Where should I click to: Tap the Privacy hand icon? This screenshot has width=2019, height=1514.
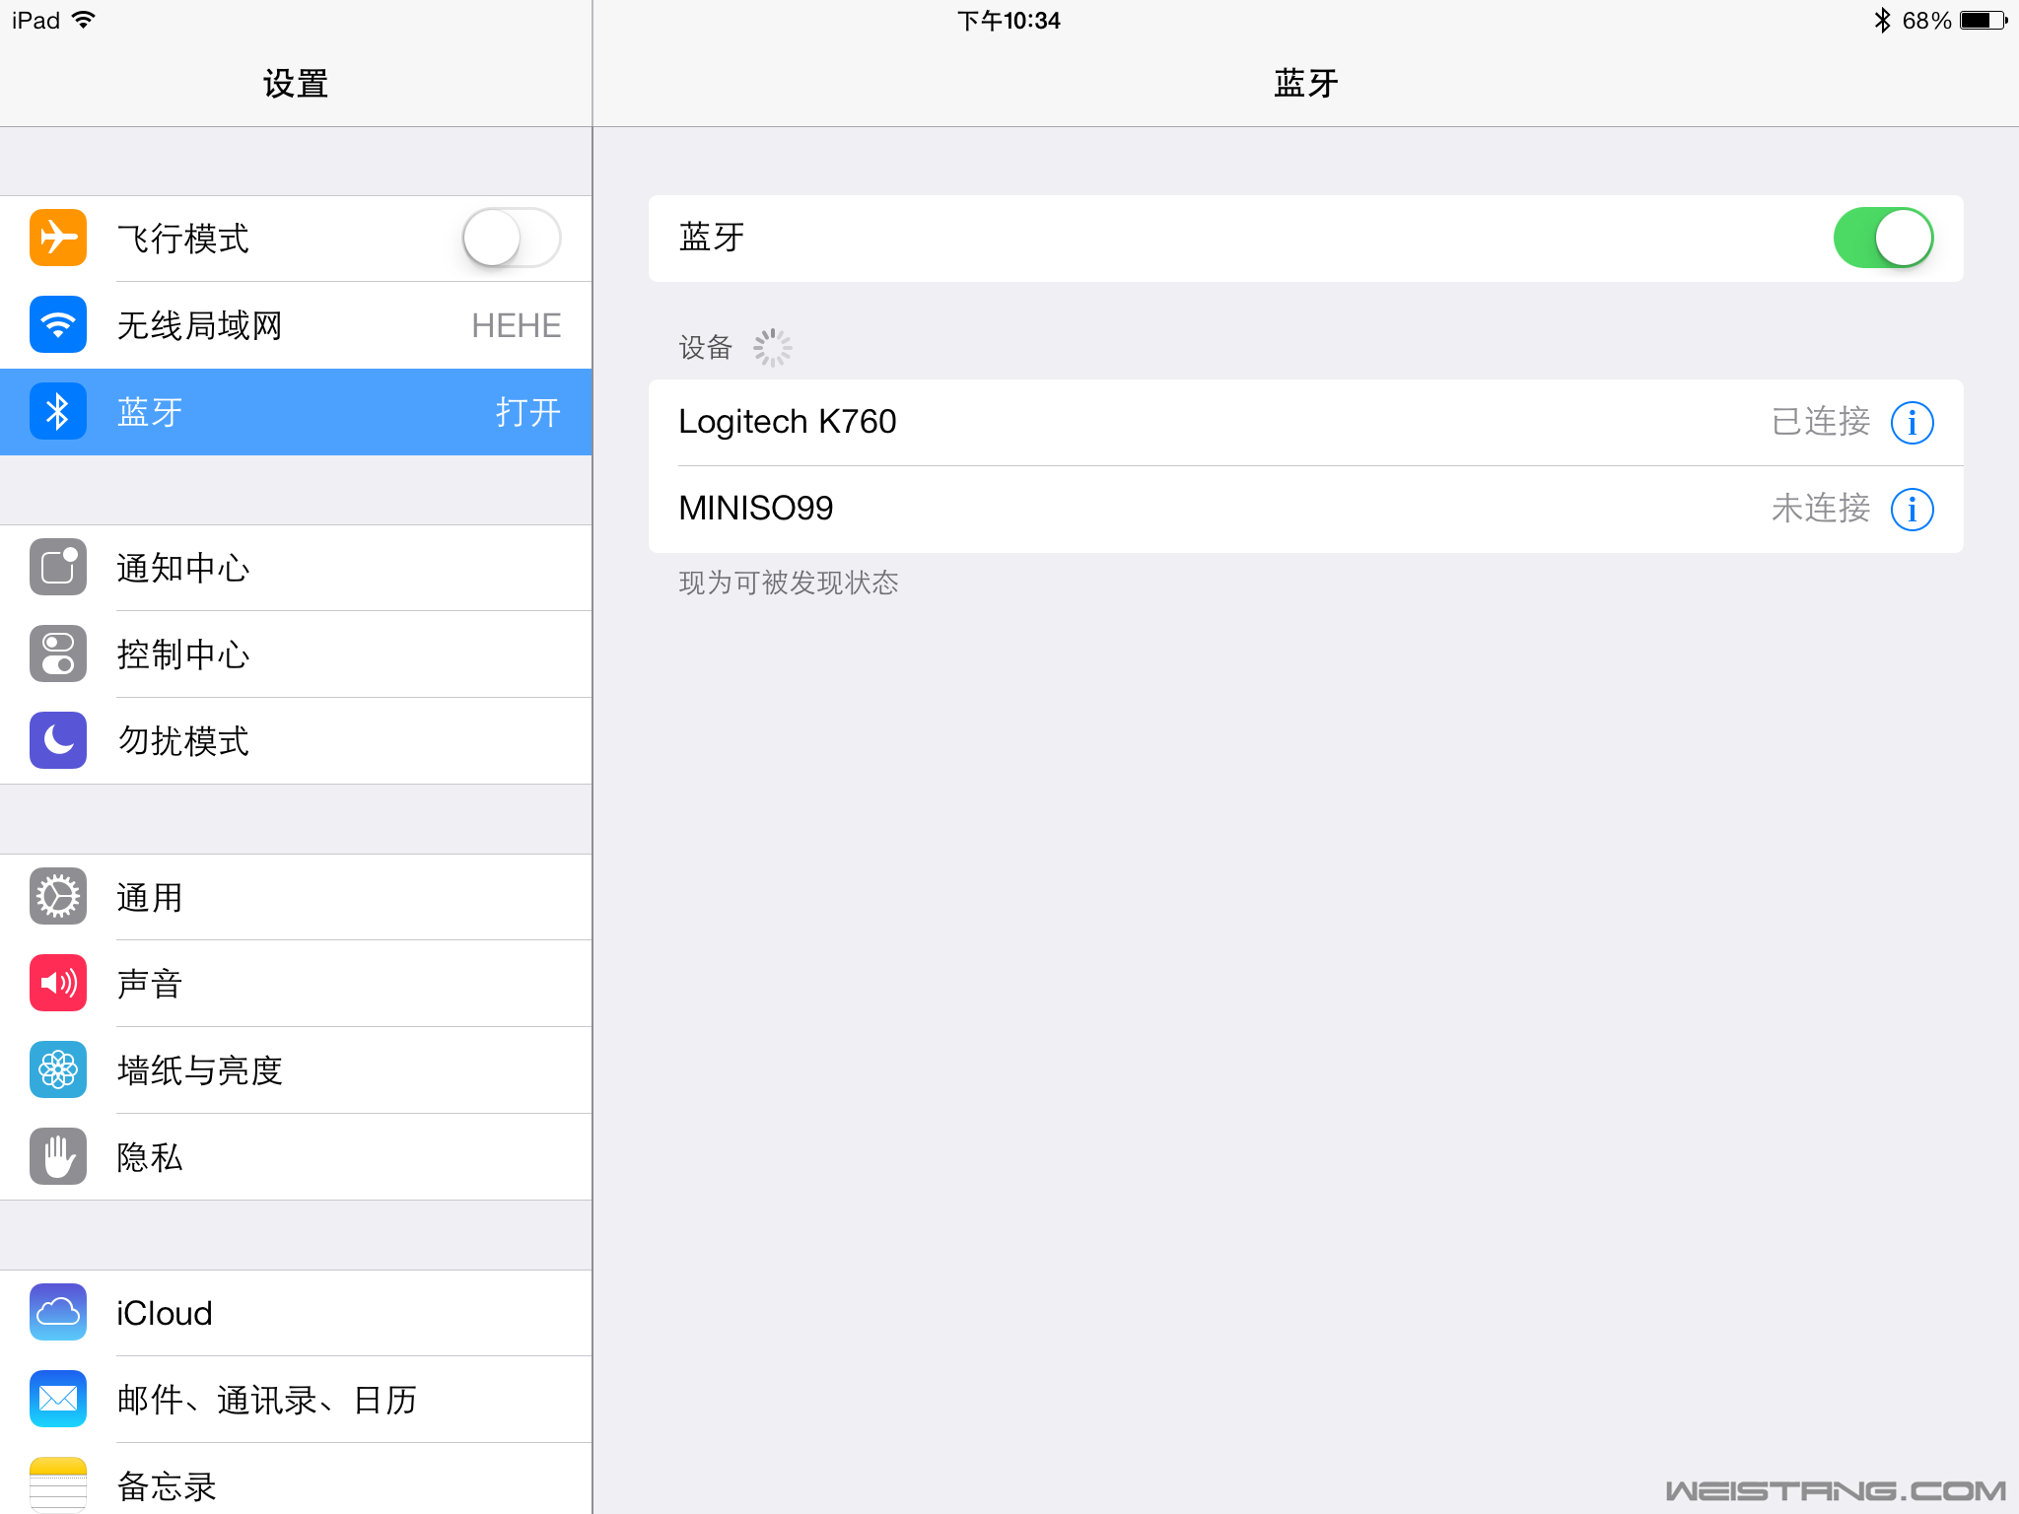tap(58, 1156)
